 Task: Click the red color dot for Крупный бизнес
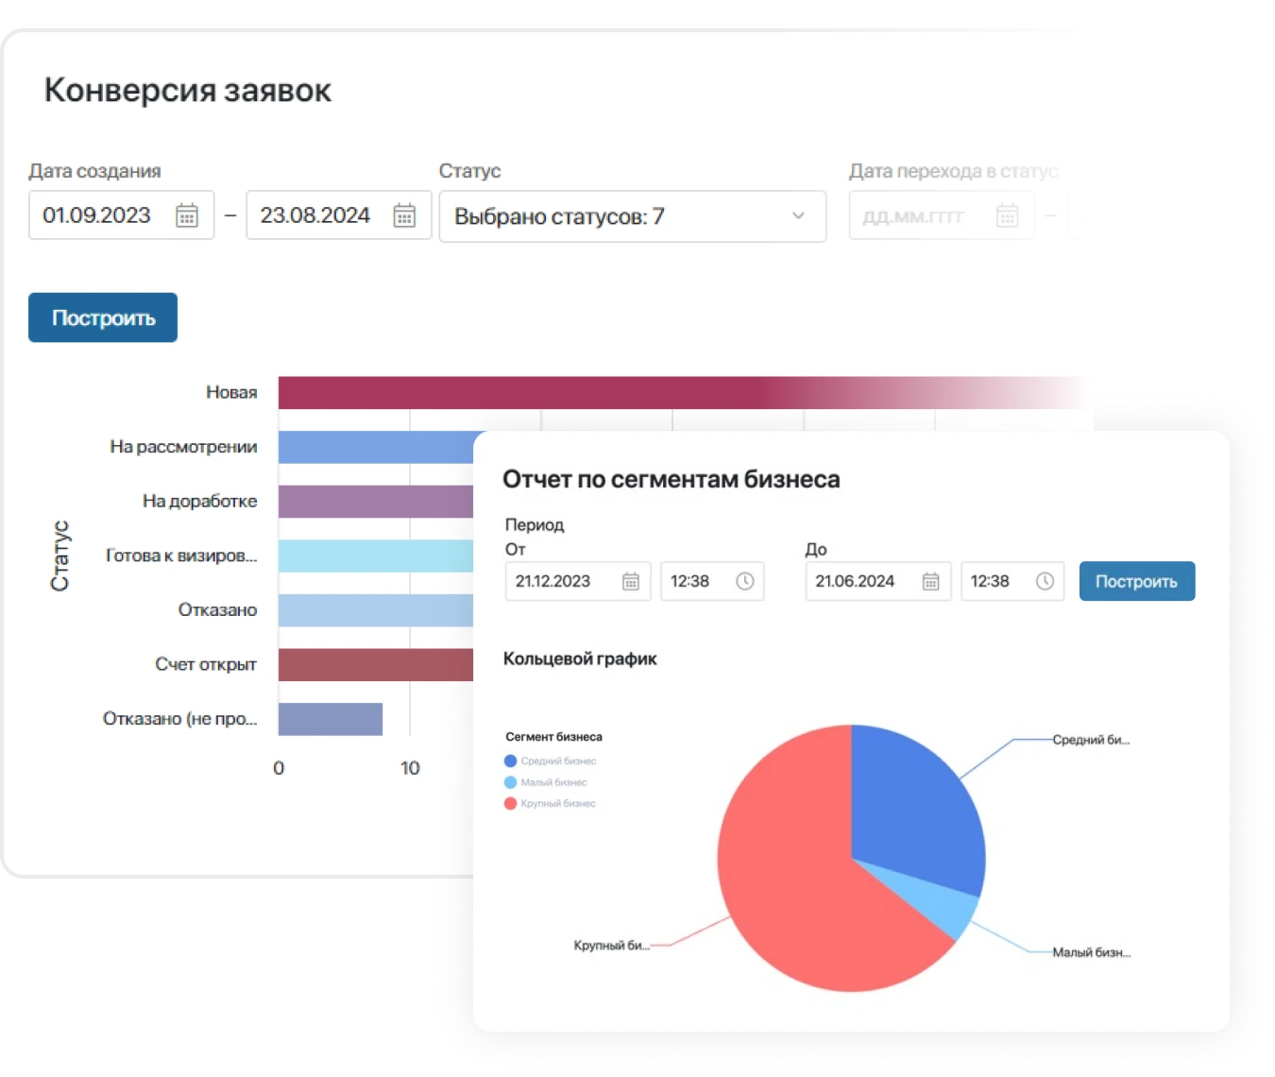(x=509, y=803)
